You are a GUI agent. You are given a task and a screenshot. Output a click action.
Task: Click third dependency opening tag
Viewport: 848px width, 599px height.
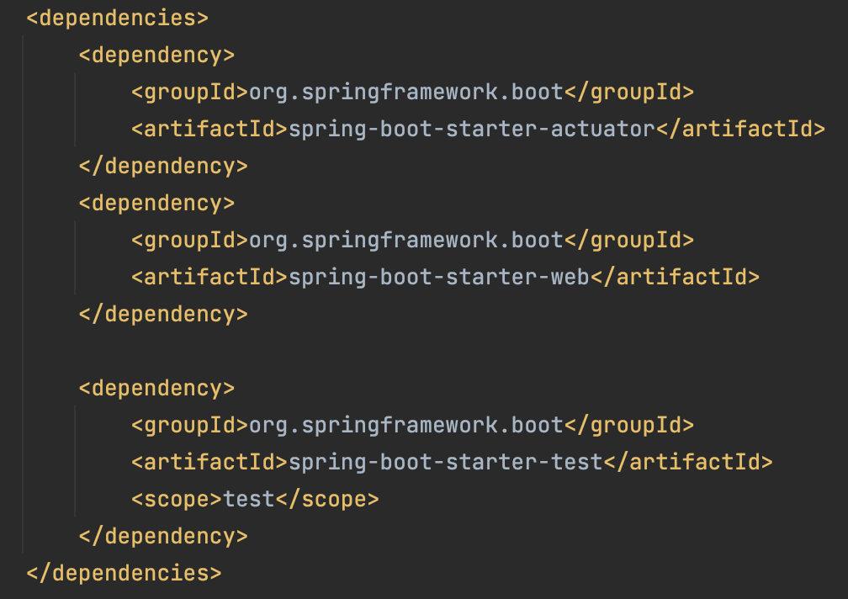156,388
